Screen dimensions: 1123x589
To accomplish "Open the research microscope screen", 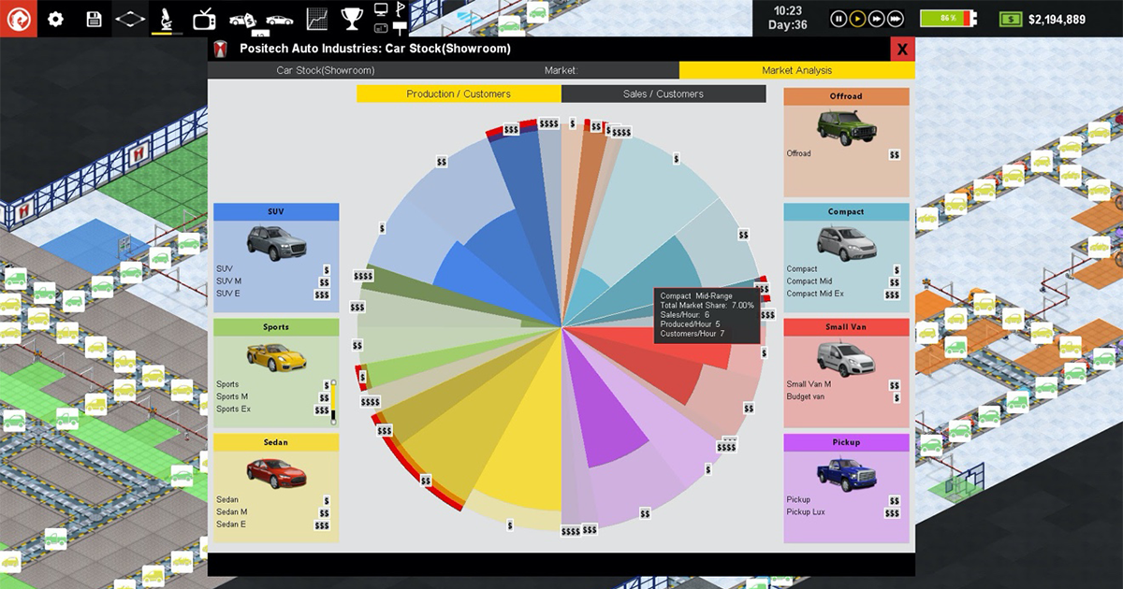I will pyautogui.click(x=166, y=18).
